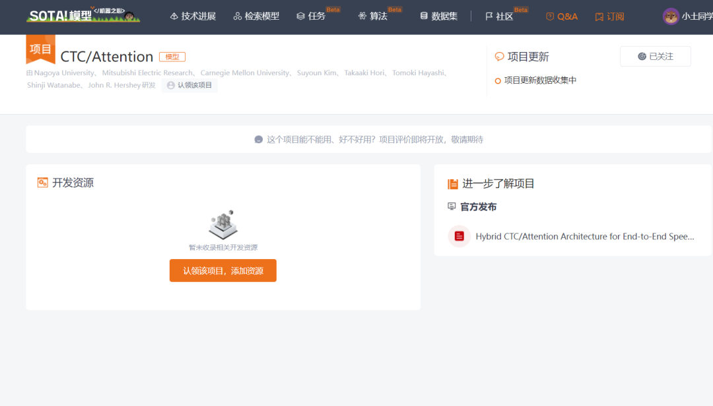Click the 官方发布 monitor icon
Screen dimensions: 713x406
[452, 206]
